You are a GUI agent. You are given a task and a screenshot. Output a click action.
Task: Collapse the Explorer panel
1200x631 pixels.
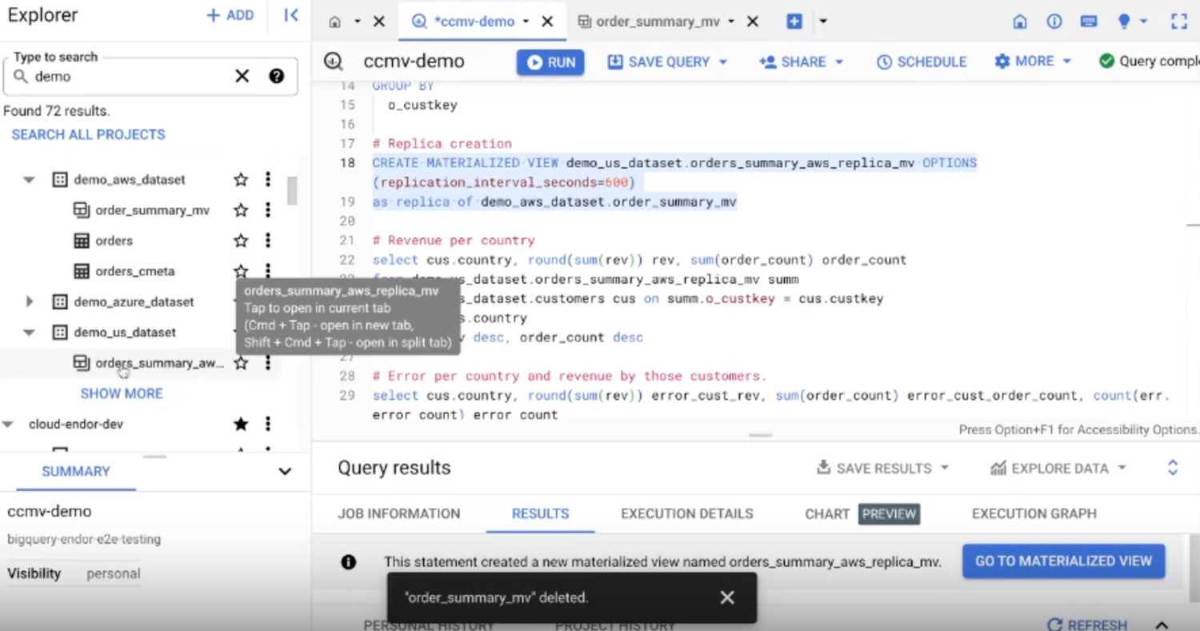click(x=291, y=15)
